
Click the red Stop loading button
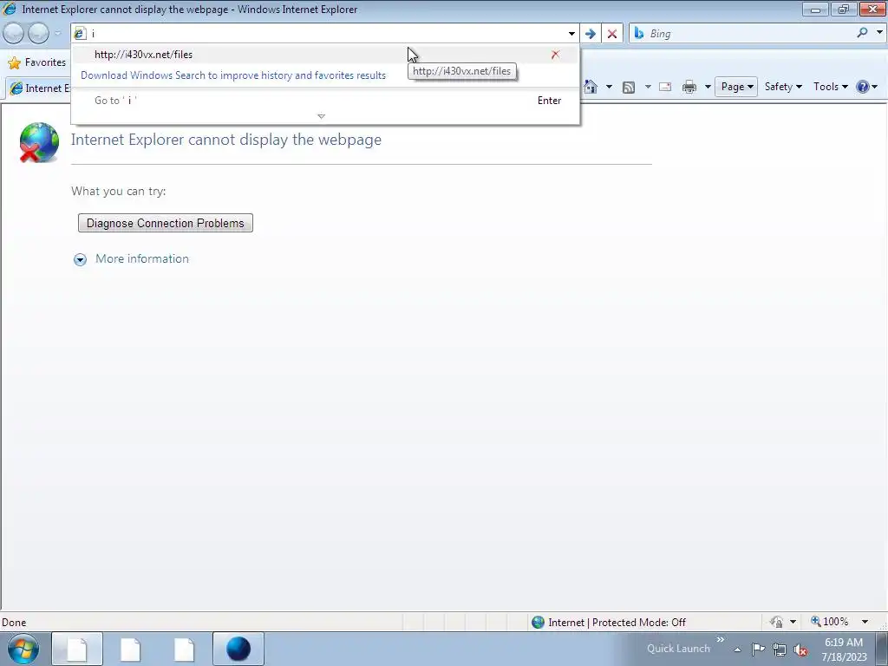pos(612,34)
